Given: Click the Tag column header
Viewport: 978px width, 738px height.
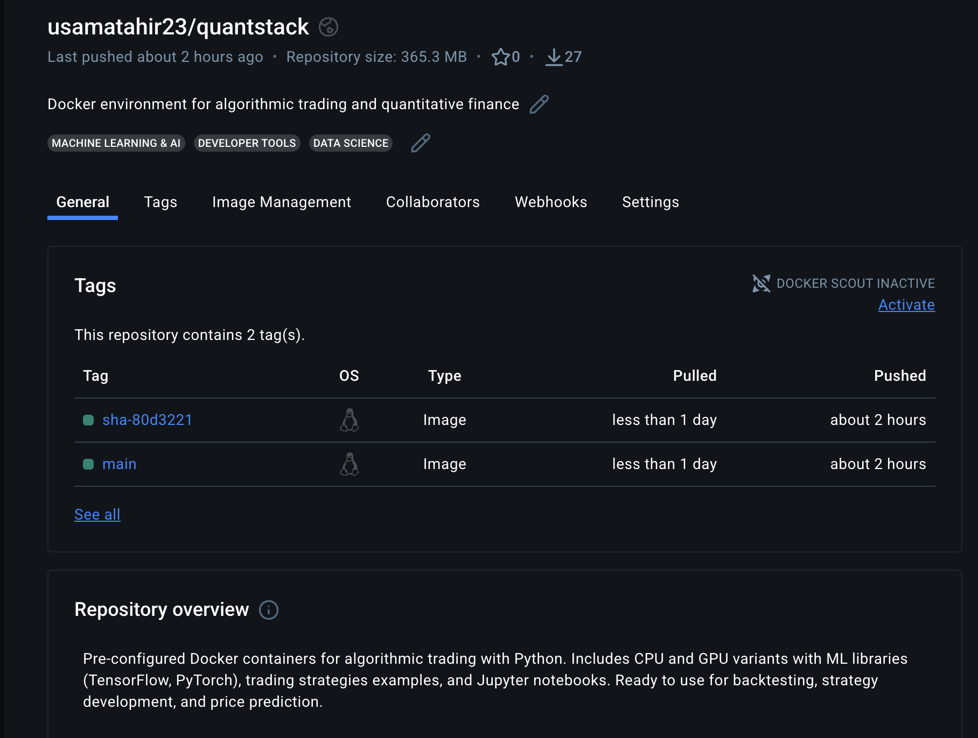Looking at the screenshot, I should pyautogui.click(x=96, y=376).
